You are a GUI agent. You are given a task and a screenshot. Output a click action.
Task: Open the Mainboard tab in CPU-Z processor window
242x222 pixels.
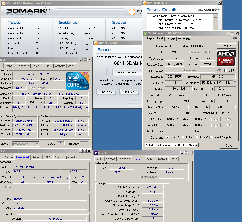click(x=23, y=66)
